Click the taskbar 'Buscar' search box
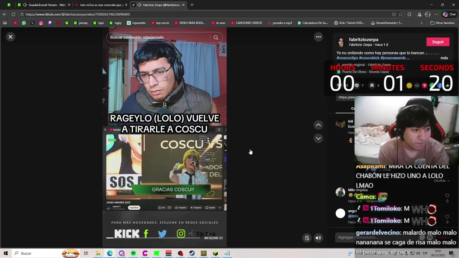459x258 pixels. [47, 253]
